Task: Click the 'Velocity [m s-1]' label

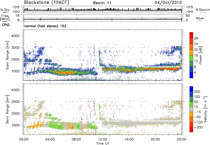Action: point(205,109)
